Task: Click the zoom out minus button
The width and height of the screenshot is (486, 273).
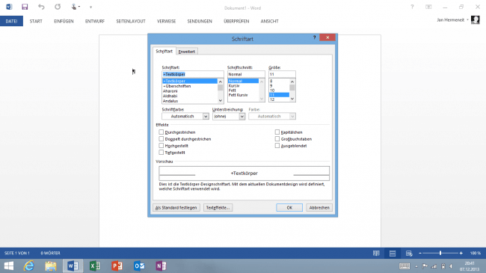Action: [420, 253]
